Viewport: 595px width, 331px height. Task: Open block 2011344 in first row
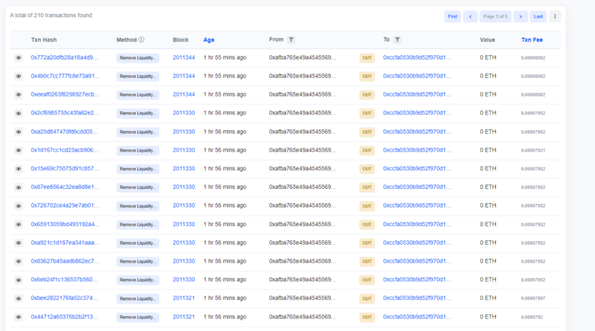pos(184,57)
